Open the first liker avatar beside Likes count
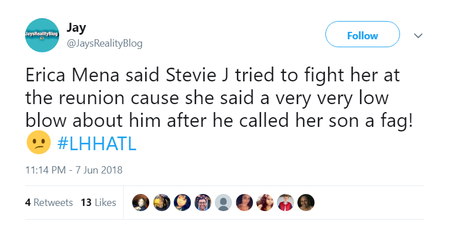The height and width of the screenshot is (227, 449). coord(141,203)
